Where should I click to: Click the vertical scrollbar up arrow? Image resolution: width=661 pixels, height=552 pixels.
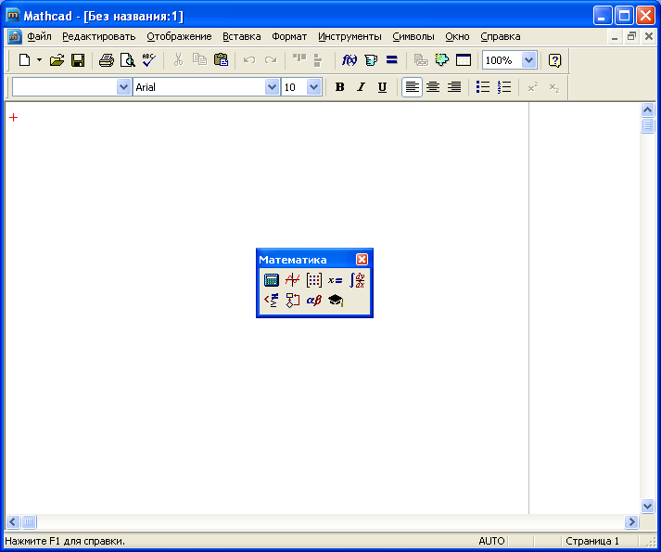point(647,110)
